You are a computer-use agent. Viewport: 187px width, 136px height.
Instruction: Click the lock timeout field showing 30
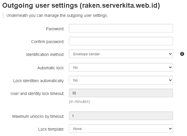(121, 93)
